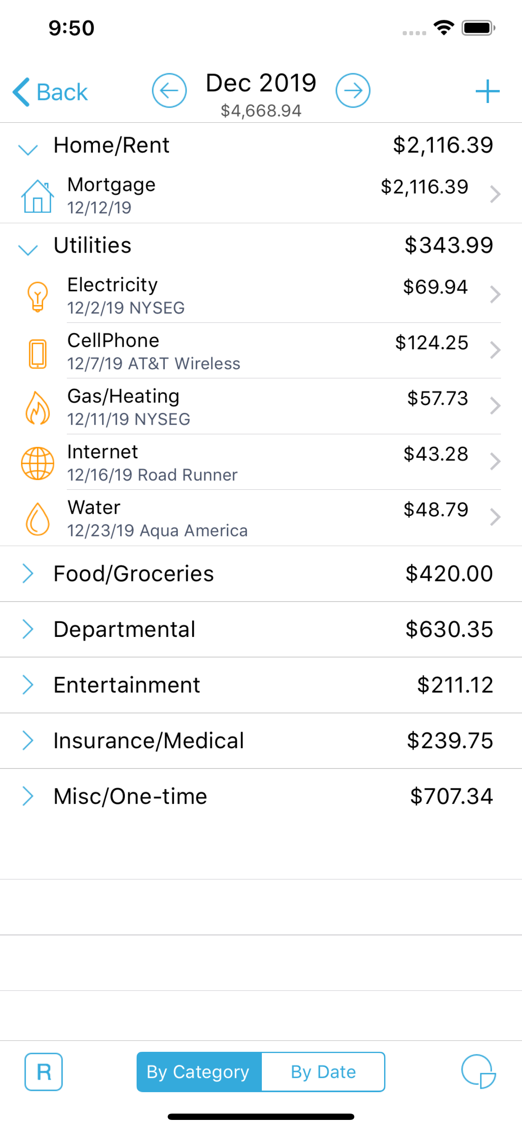522x1130 pixels.
Task: Tap the Water droplet icon
Action: 38,519
